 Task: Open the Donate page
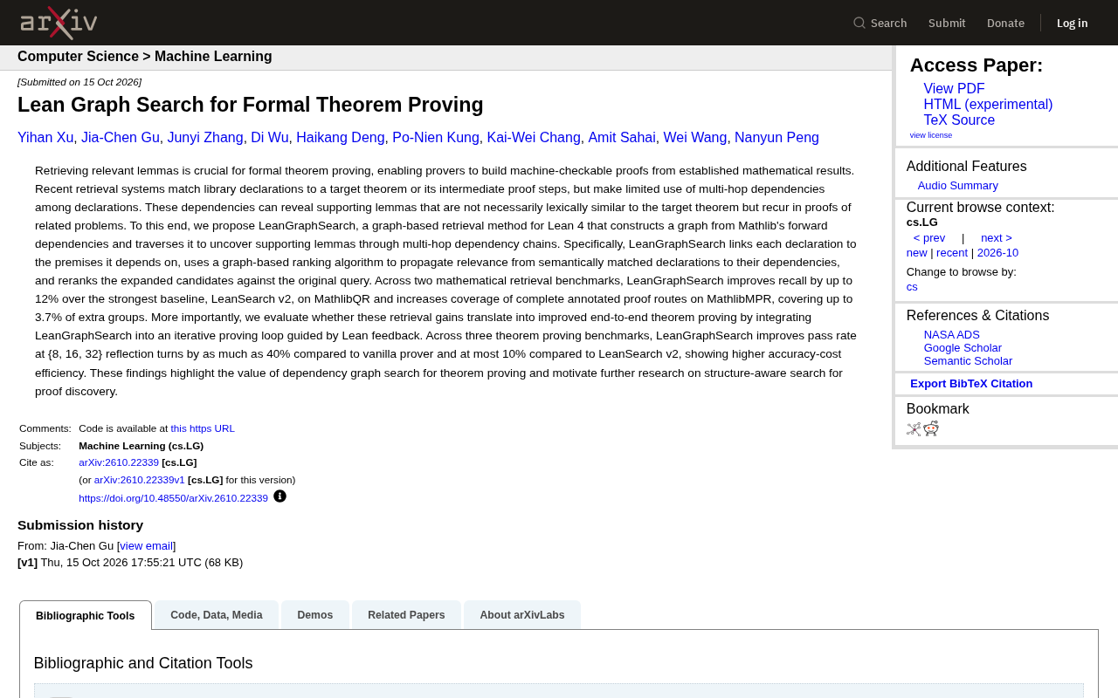[x=1005, y=23]
